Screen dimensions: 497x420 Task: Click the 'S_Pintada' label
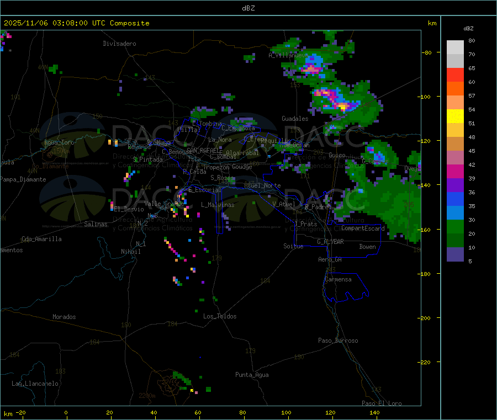(x=148, y=160)
